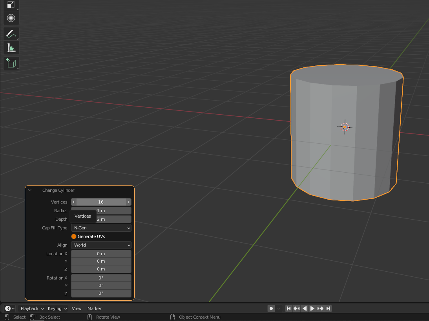Click the Rotation Y field
This screenshot has height=321, width=429.
[x=101, y=285]
